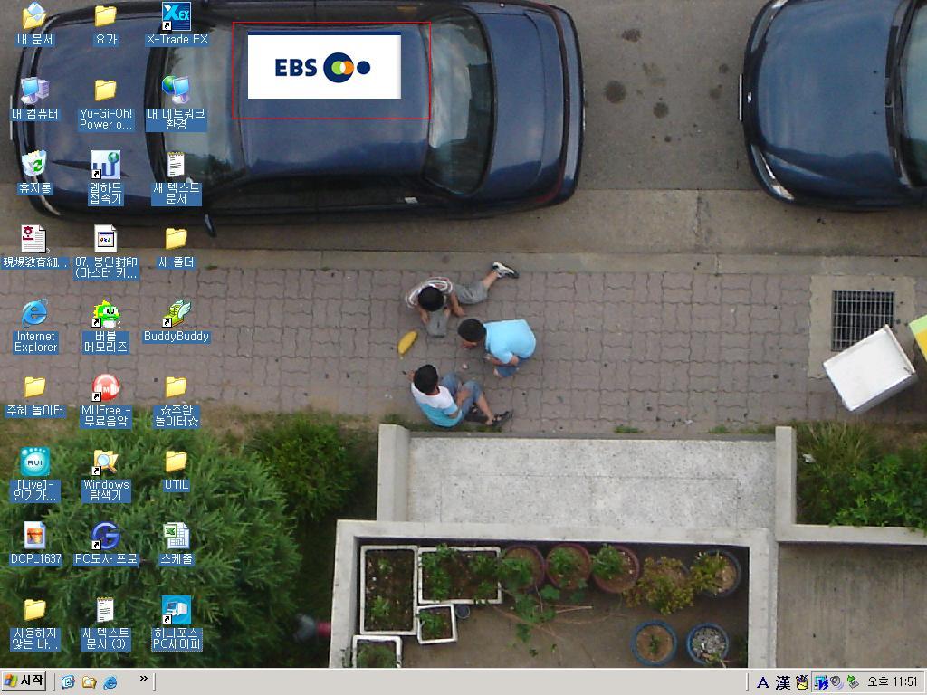
Task: Select the 새 텍스트 문서 (3) file
Action: pyautogui.click(x=106, y=624)
